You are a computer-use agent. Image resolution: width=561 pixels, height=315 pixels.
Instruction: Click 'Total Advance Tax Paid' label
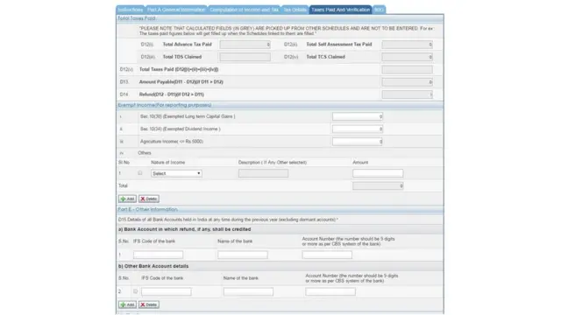click(187, 45)
